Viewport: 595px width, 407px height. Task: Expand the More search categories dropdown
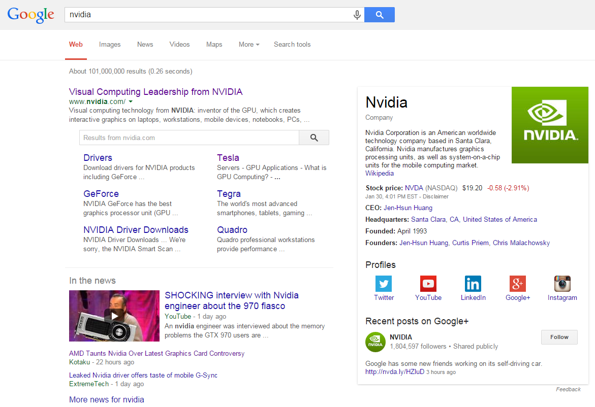[249, 45]
